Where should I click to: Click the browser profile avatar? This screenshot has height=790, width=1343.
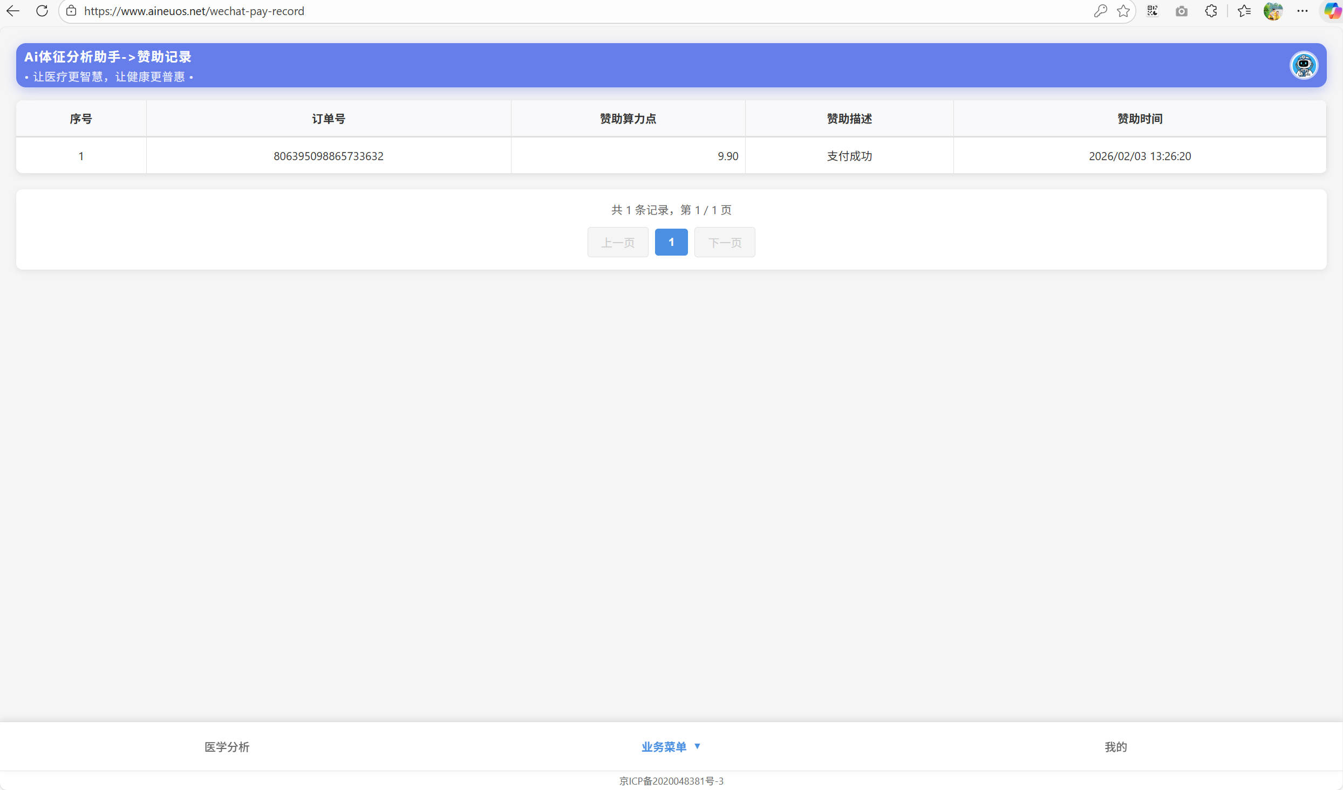(1273, 11)
